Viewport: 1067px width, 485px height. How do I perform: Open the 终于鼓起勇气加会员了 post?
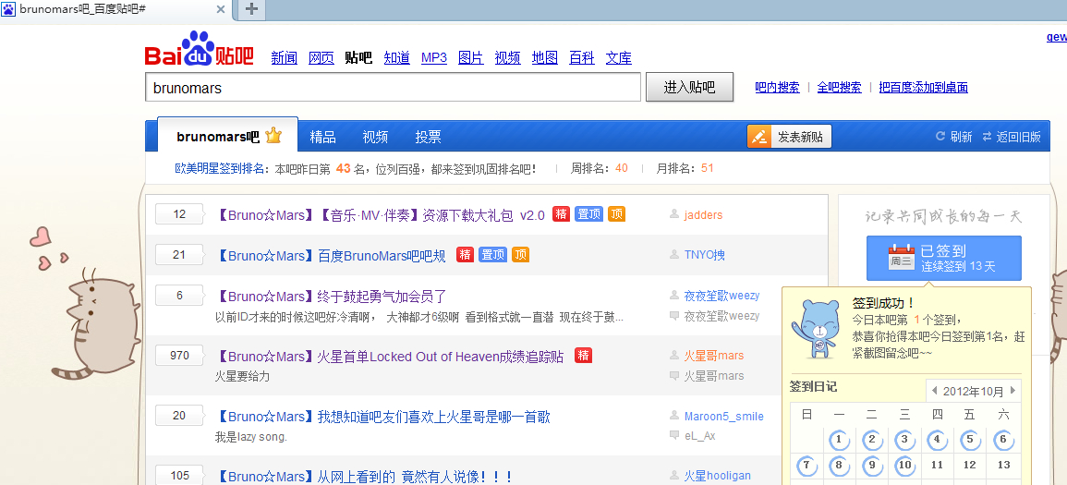pyautogui.click(x=331, y=297)
